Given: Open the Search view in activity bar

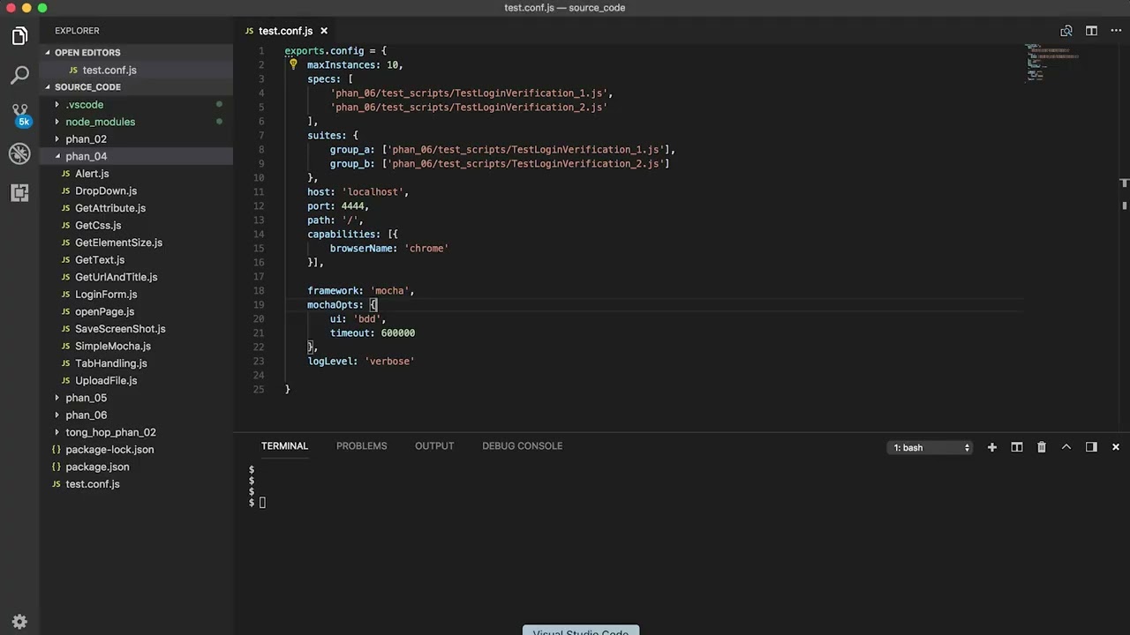Looking at the screenshot, I should click(x=19, y=76).
